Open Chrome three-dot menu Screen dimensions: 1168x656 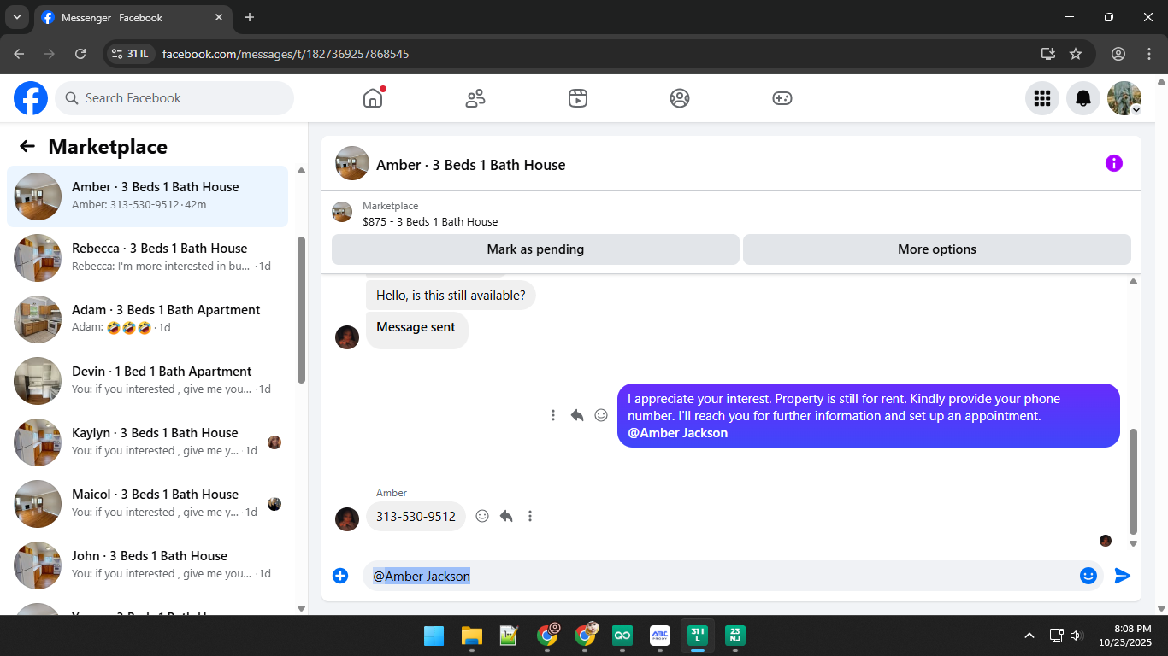point(1149,54)
